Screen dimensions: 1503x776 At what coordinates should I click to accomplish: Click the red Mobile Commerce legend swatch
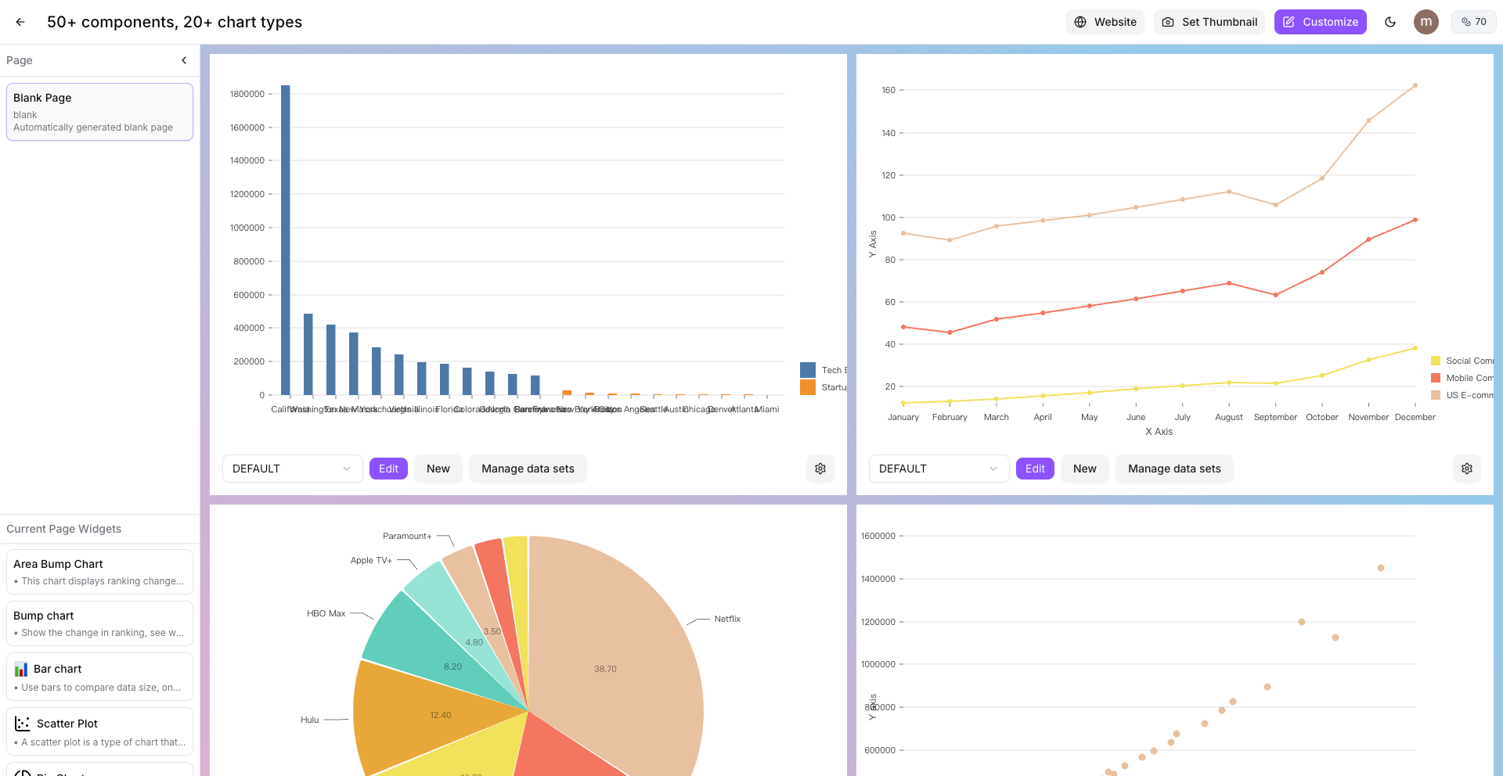(1436, 378)
